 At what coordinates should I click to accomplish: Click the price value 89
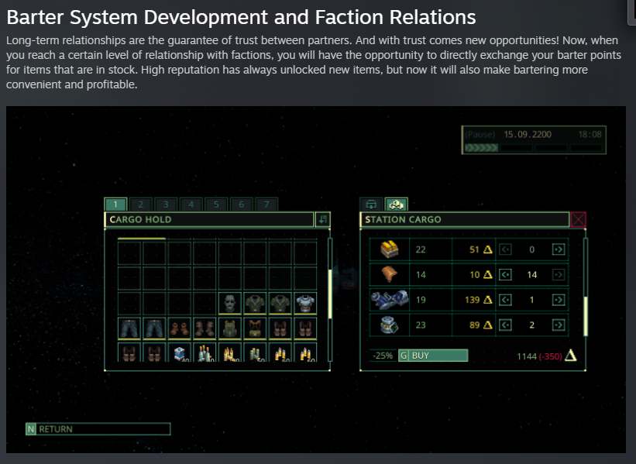pyautogui.click(x=474, y=325)
